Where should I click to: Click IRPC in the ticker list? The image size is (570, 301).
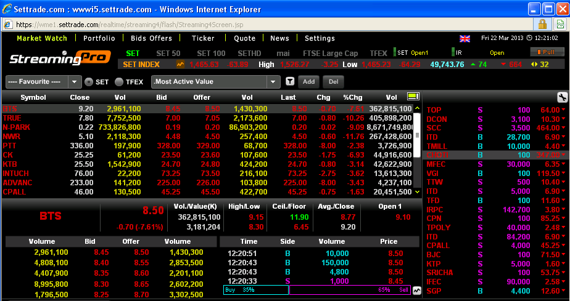tap(435, 210)
